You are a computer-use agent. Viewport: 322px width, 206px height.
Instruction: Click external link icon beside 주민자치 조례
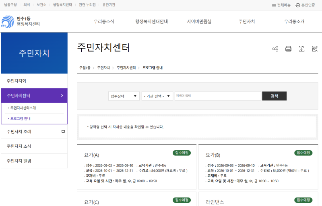[x=63, y=131]
